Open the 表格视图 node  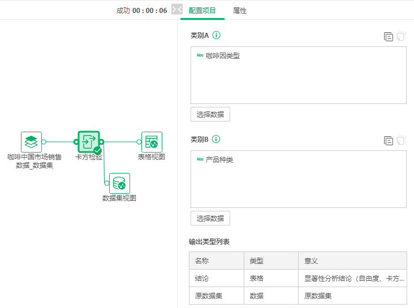click(x=152, y=142)
